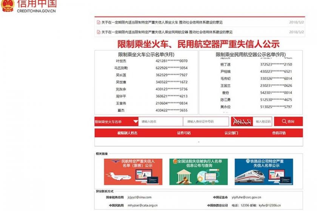
Task: Select the ID number 340322********1672
Action: point(171,82)
